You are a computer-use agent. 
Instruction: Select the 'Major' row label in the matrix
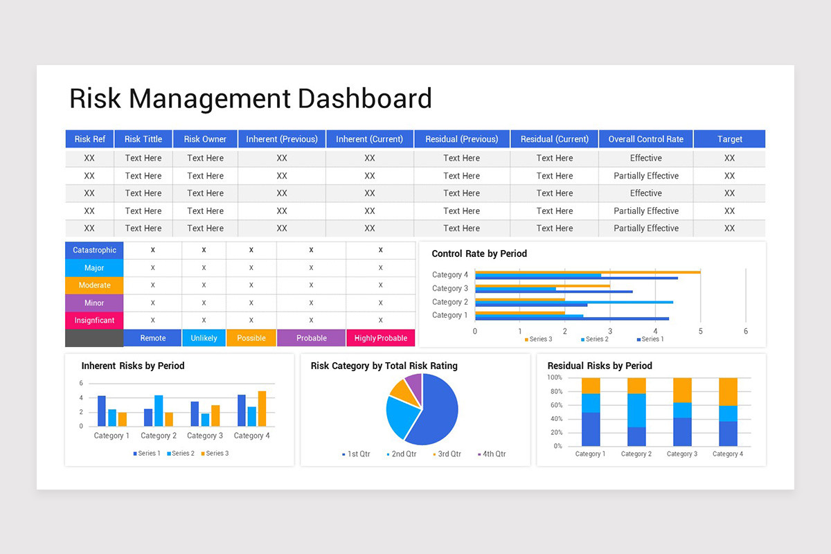point(93,267)
